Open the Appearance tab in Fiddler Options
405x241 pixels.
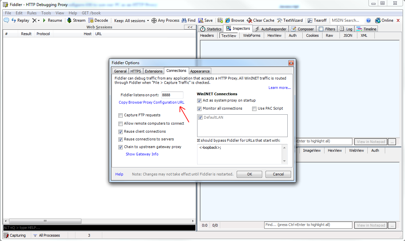(200, 71)
